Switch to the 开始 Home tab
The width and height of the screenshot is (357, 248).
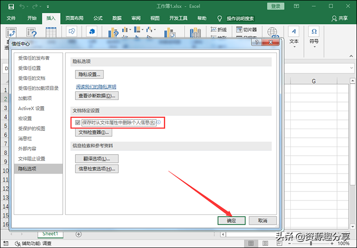tap(32, 18)
